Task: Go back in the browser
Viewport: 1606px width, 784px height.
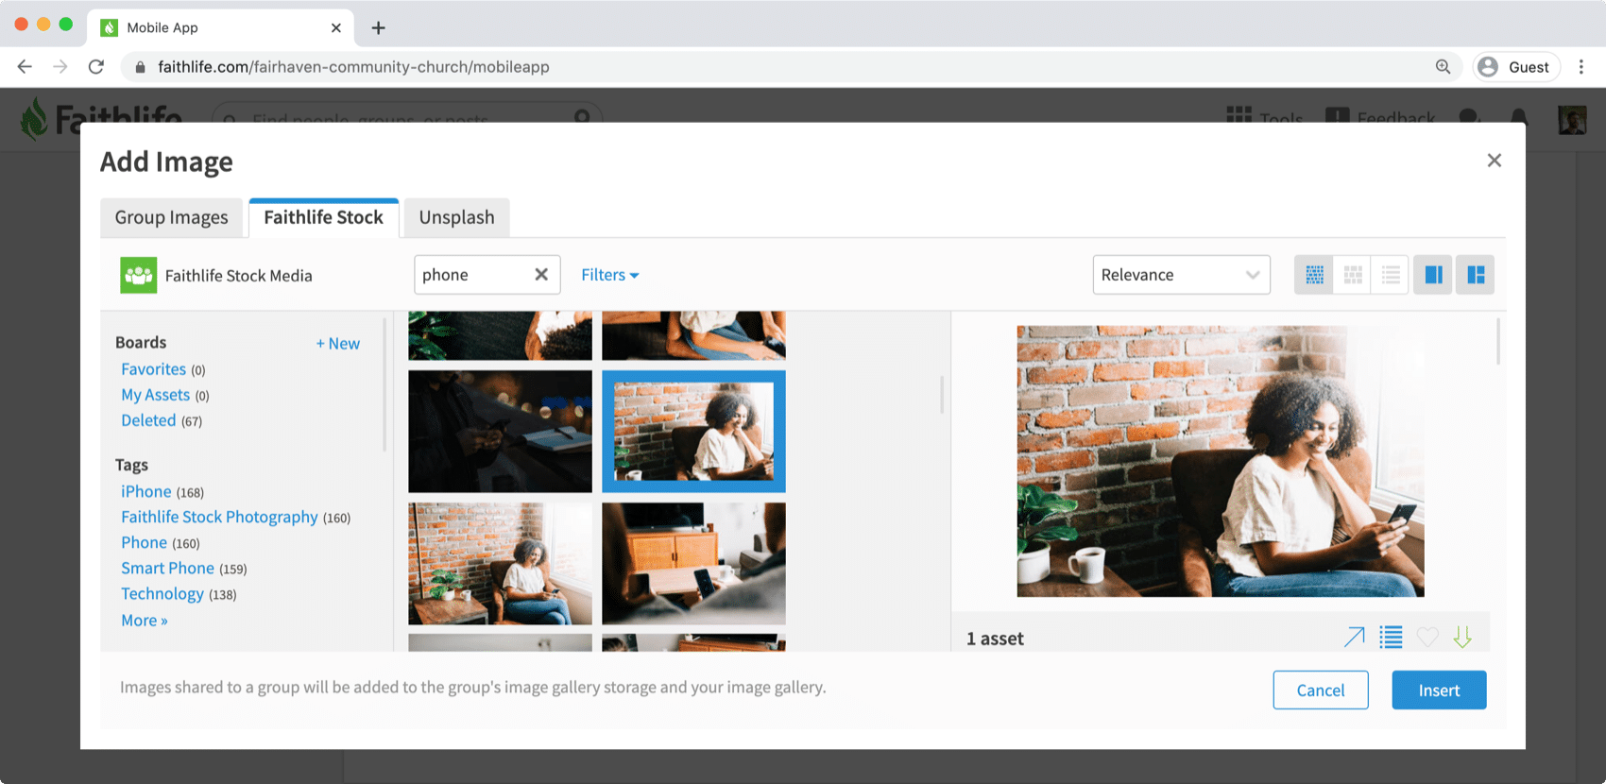Action: pos(25,67)
